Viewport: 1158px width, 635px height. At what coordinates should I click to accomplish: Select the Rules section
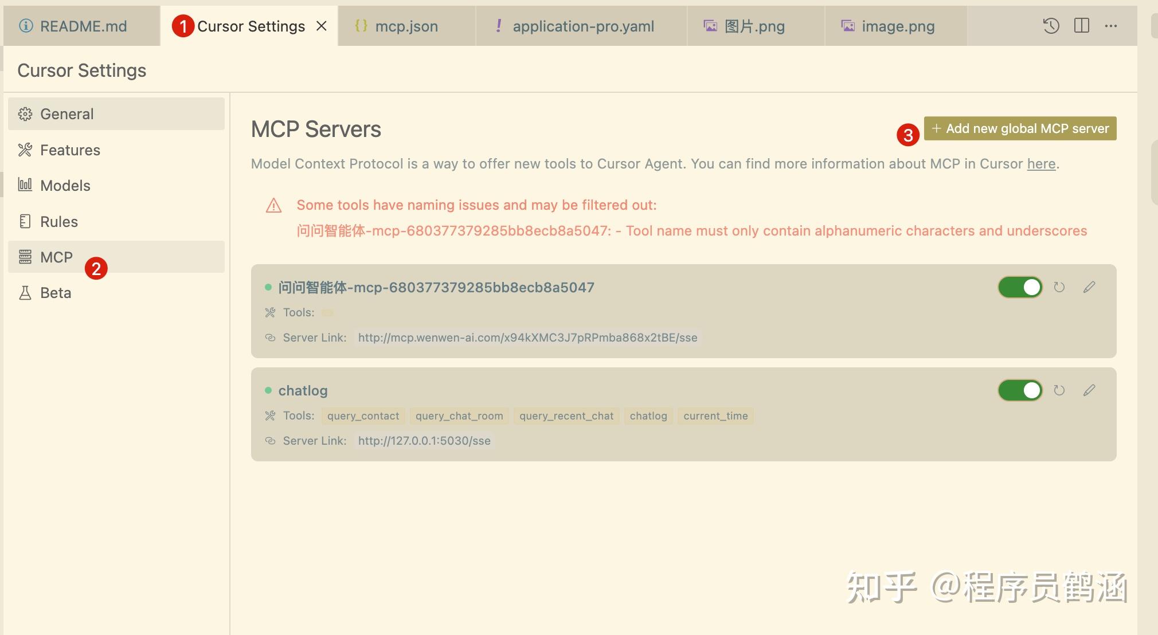pos(58,221)
